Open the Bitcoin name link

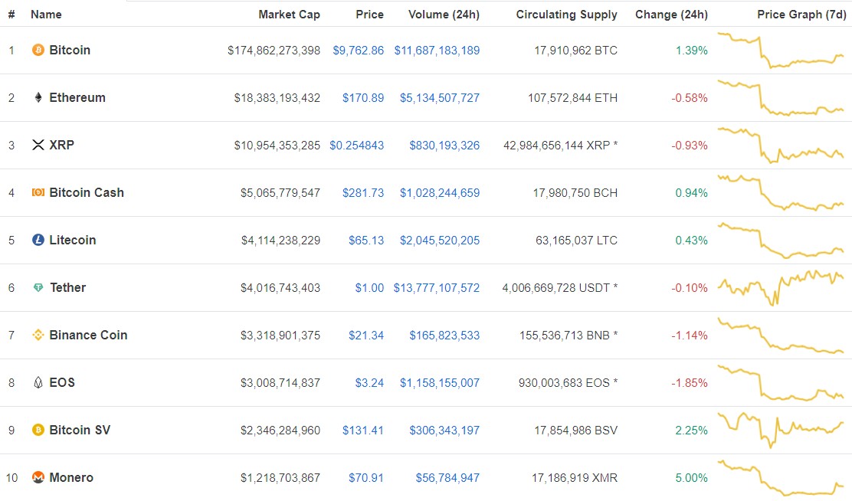coord(70,50)
